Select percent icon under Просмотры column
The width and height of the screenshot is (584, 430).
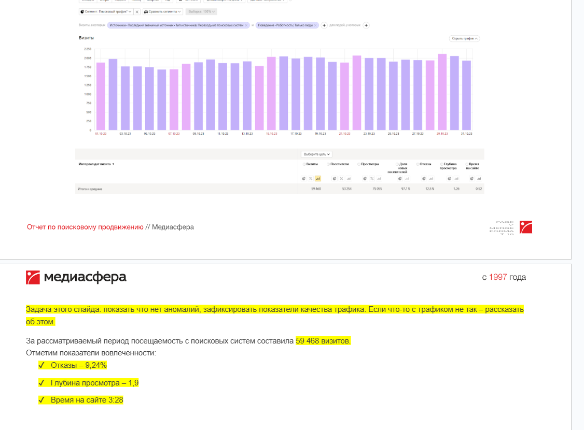pos(372,179)
